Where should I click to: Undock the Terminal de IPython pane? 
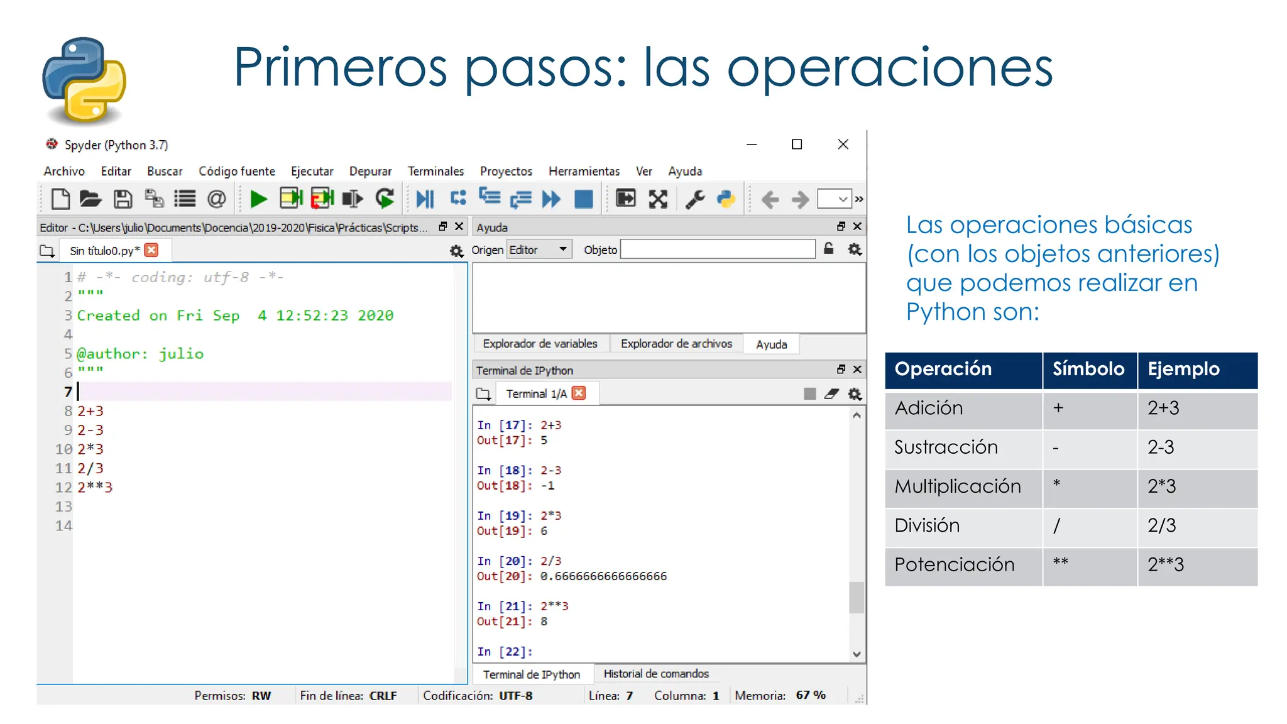(841, 369)
